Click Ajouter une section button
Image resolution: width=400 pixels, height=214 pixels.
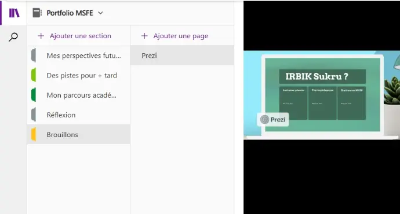click(74, 36)
